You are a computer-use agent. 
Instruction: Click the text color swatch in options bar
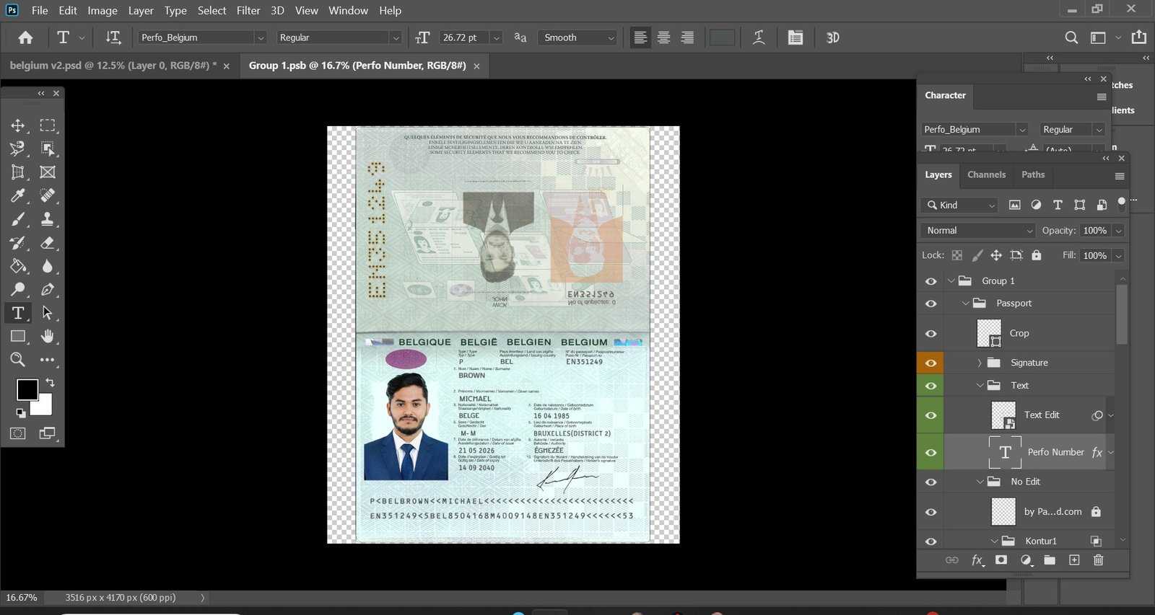point(722,37)
